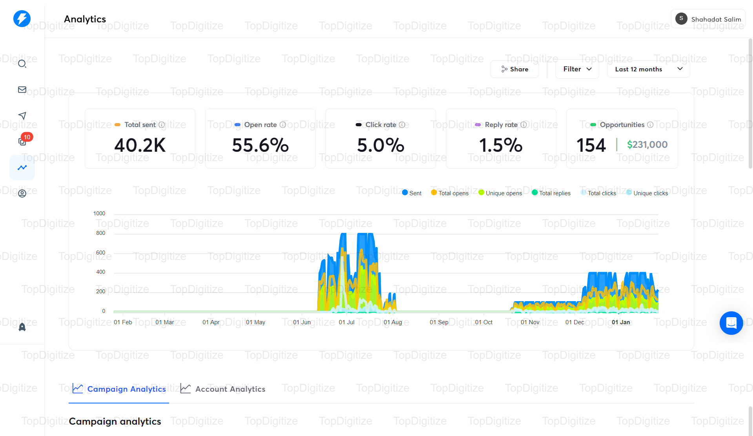Click the 01 Aug axis label

point(393,322)
